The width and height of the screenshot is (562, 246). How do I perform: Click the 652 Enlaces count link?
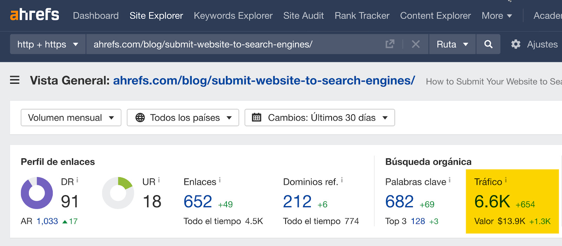[198, 201]
